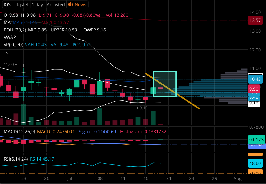Click the Histogram -0.1331732 value
266x184 pixels.
pos(143,132)
